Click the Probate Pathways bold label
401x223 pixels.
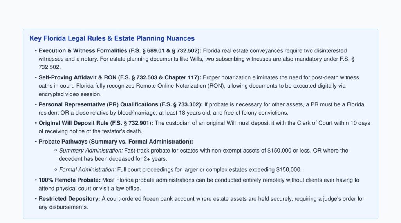click(x=116, y=142)
